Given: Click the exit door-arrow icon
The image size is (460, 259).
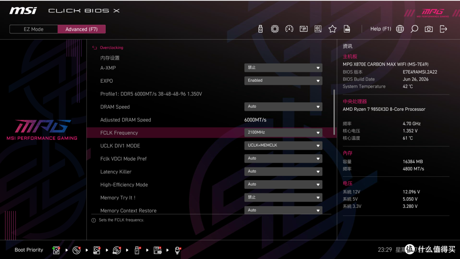Looking at the screenshot, I should pos(443,29).
